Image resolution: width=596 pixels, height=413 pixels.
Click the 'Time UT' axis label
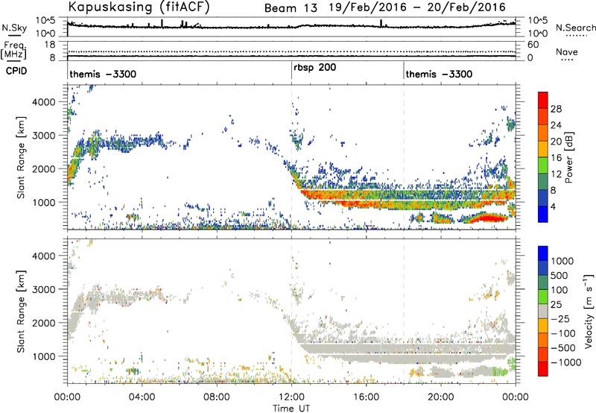(x=291, y=409)
